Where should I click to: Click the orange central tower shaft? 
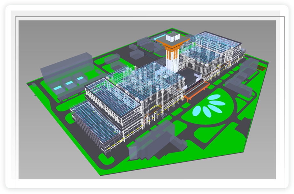[x=172, y=55]
